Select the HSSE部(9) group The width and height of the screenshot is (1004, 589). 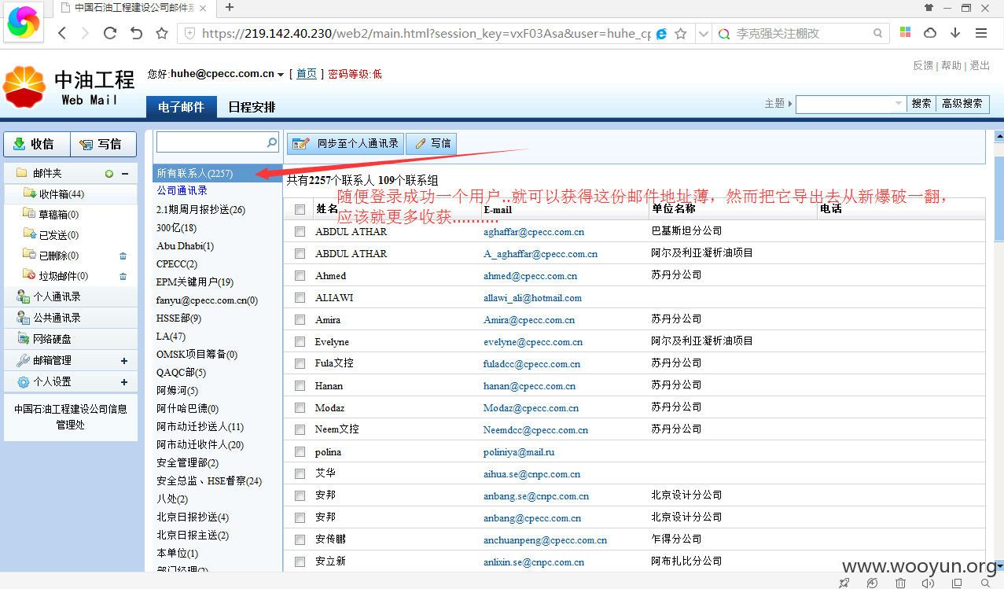(178, 318)
